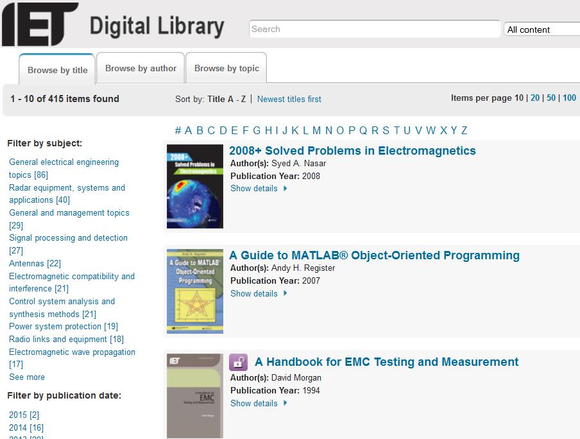The width and height of the screenshot is (580, 439).
Task: Expand Show details for 2008+ Solved Problems
Action: click(259, 189)
